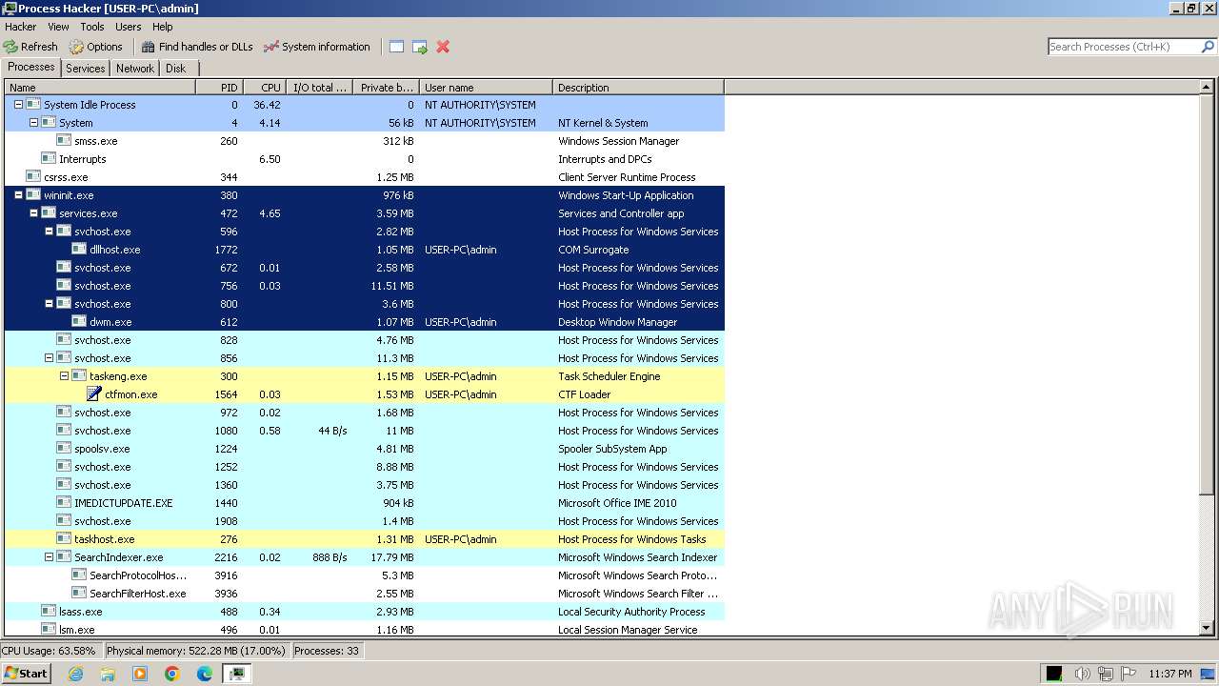Sort by the Name column header
This screenshot has width=1219, height=686.
[100, 88]
